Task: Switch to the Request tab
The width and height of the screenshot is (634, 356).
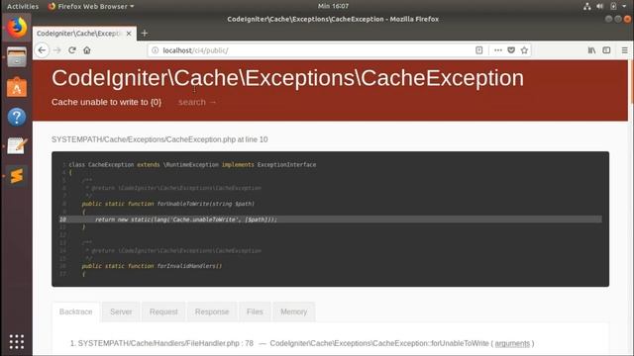Action: tap(163, 311)
